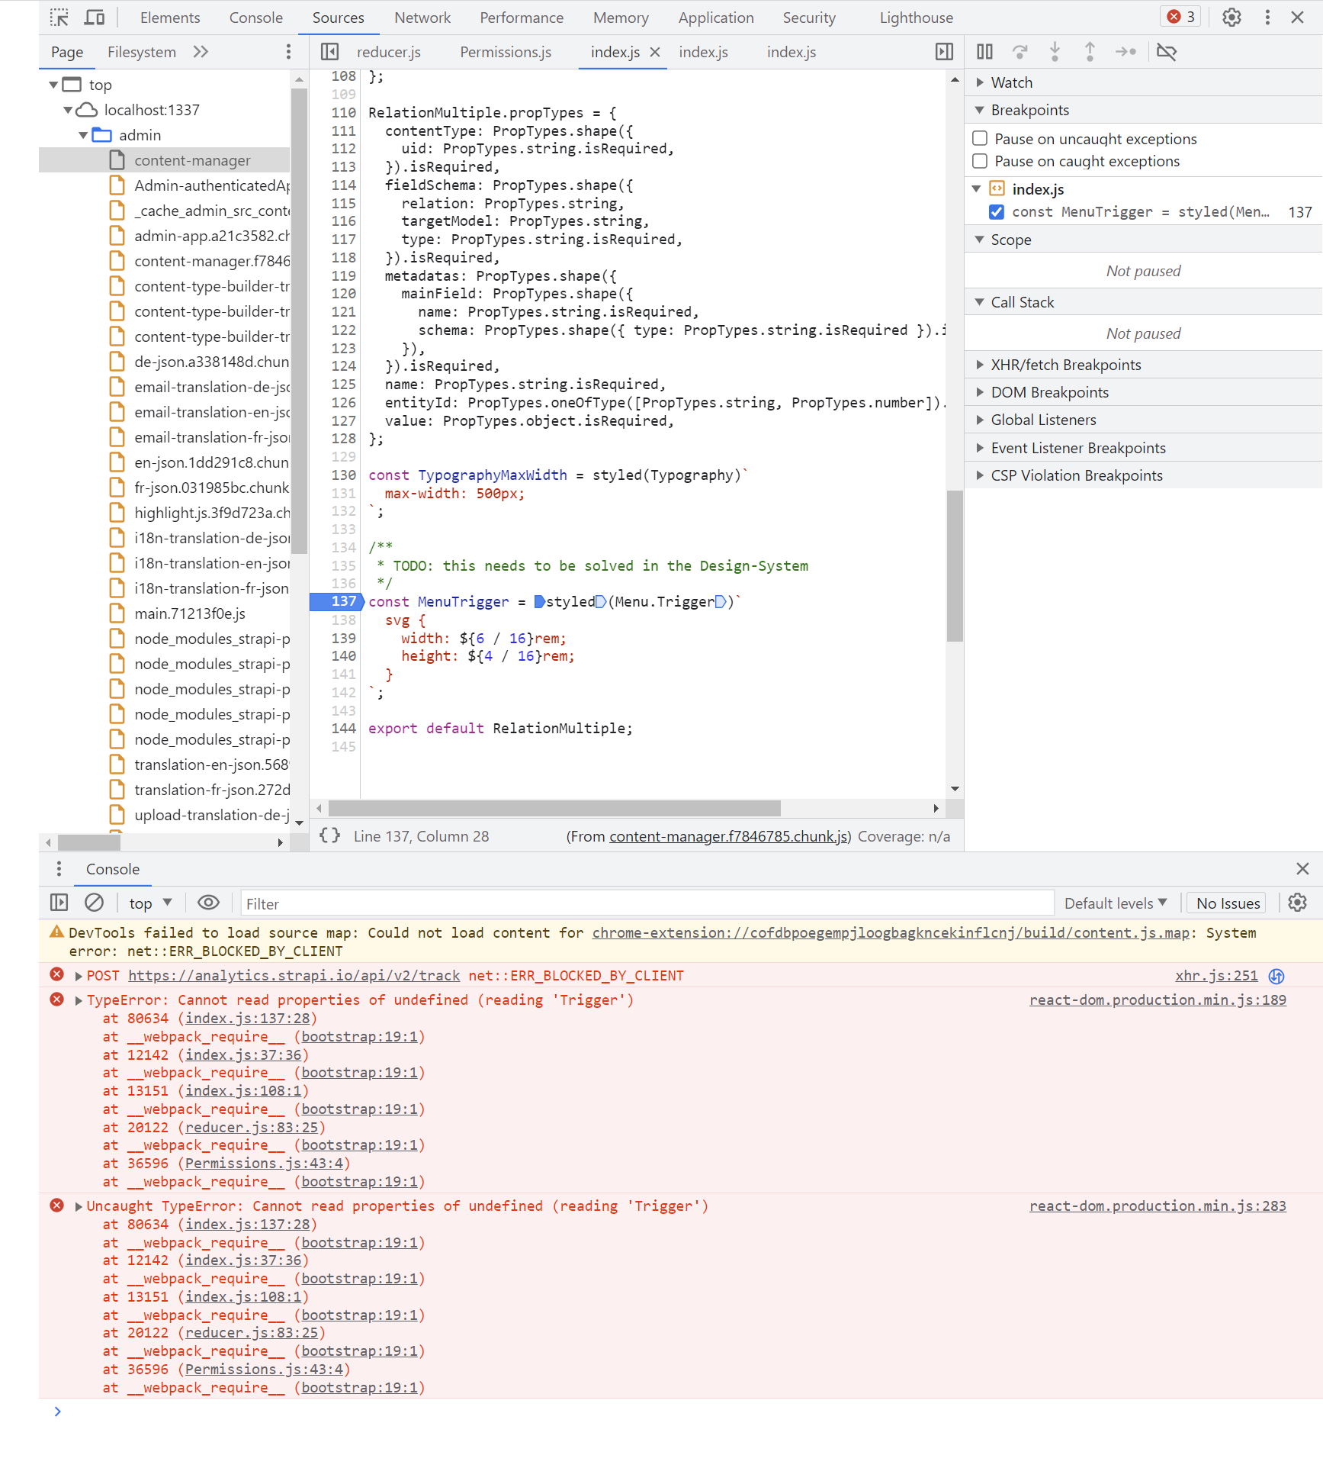
Task: Open DevTools settings
Action: [1231, 17]
